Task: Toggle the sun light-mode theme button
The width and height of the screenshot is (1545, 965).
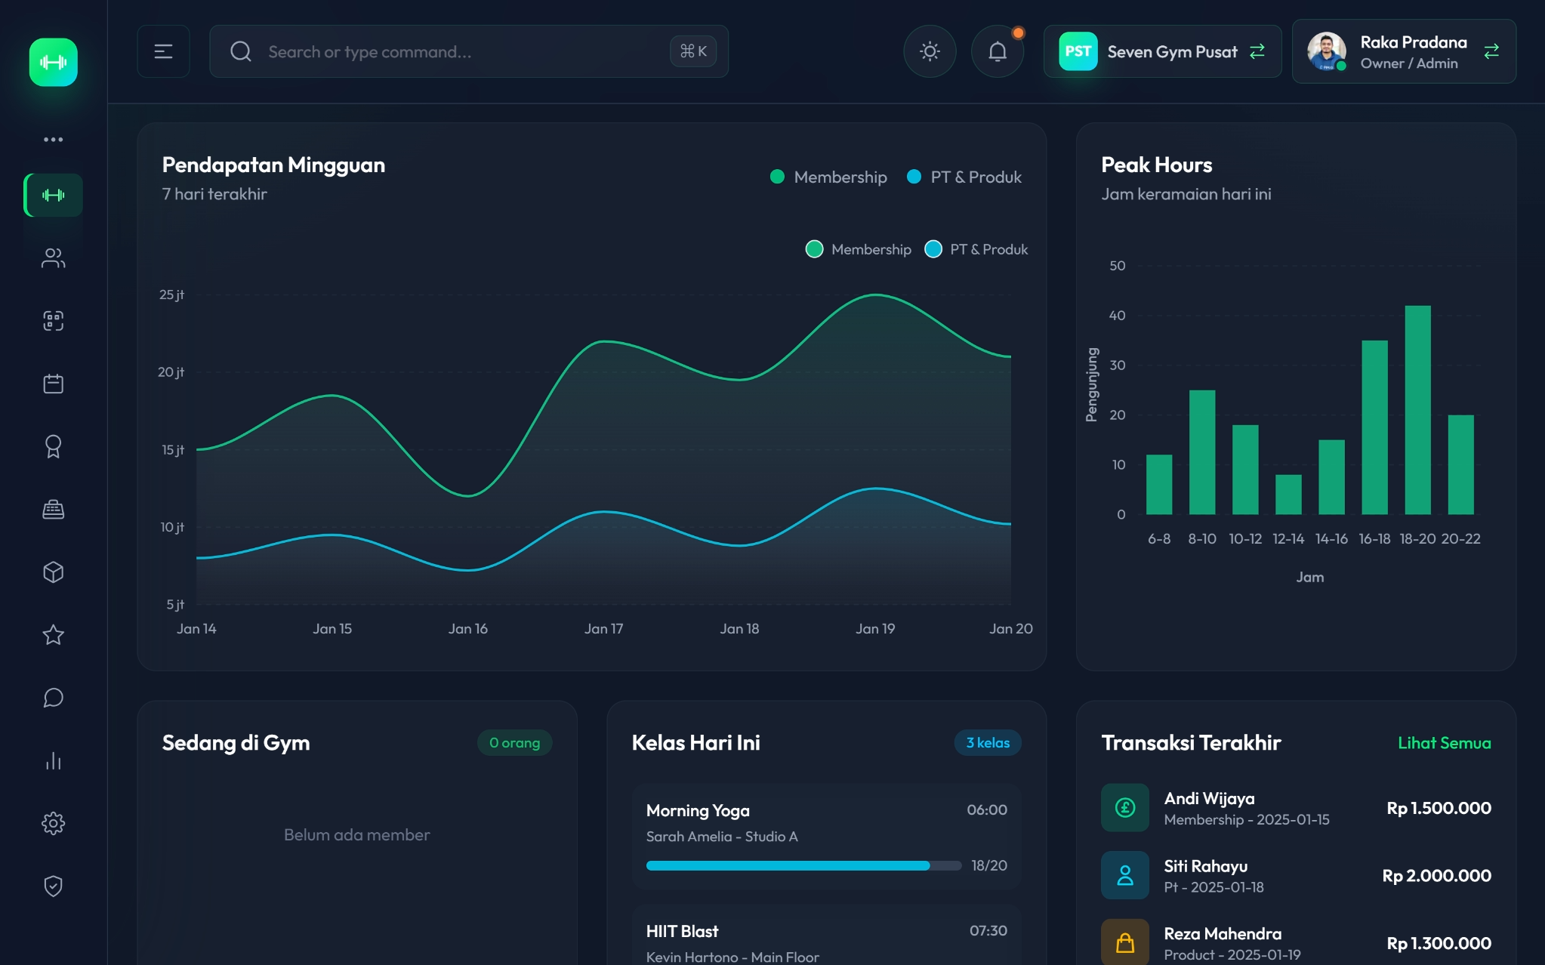Action: [x=930, y=51]
